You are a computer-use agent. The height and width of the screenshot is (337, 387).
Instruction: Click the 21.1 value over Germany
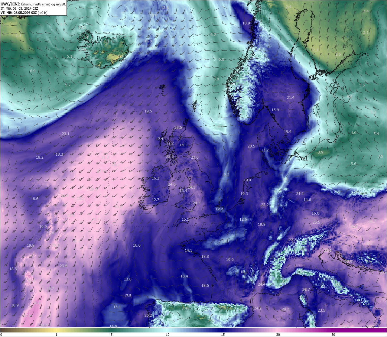click(x=300, y=194)
